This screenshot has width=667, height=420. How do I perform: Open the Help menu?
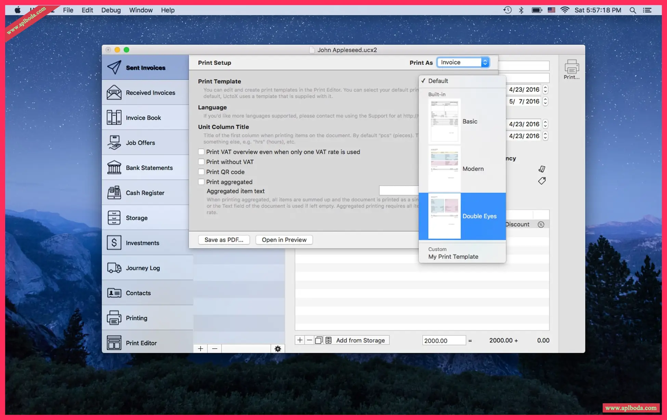point(168,10)
